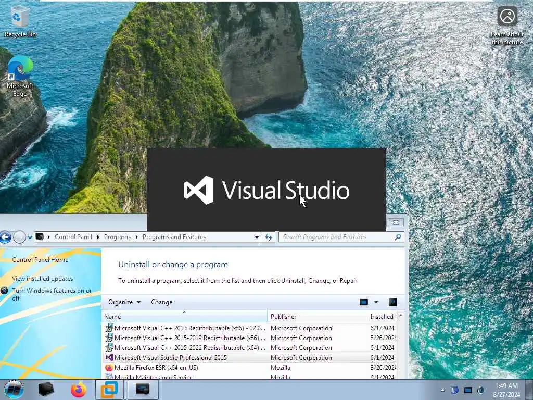Select Microsoft Visual Studio Professional 2015 entry
The height and width of the screenshot is (400, 533).
(249, 357)
